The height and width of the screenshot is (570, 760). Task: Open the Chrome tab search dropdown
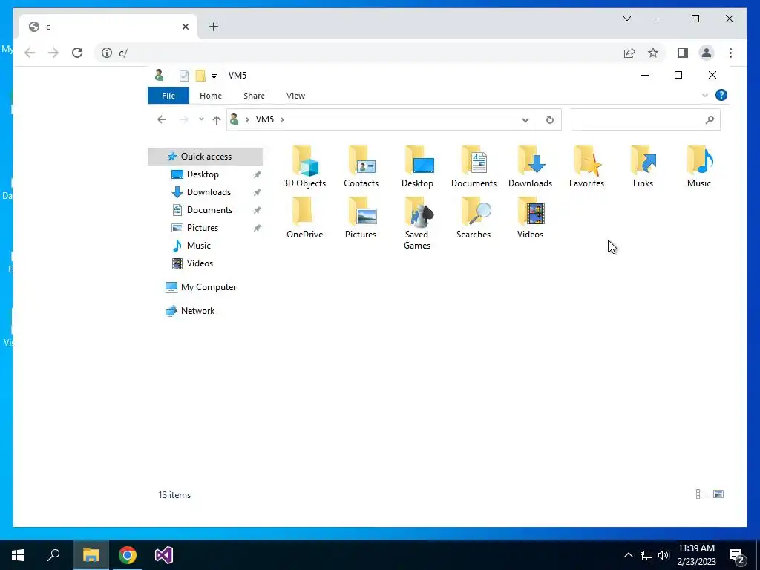click(626, 19)
